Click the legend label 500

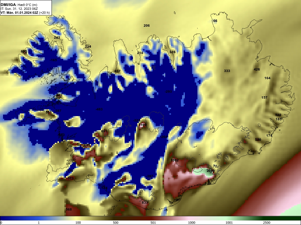point(116,223)
